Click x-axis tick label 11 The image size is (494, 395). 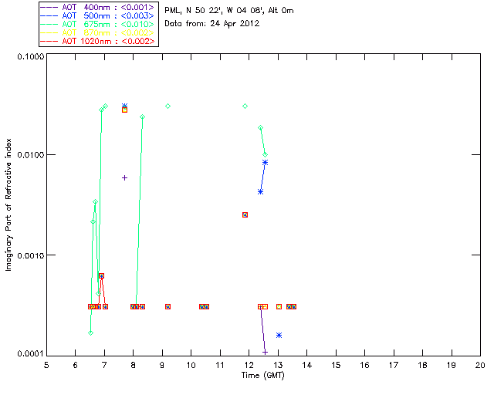(220, 365)
